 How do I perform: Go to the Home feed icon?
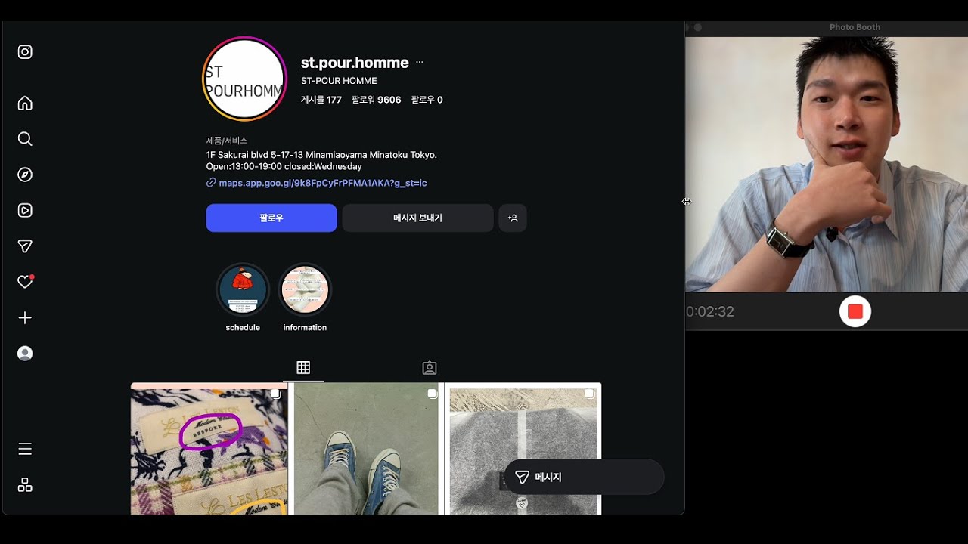point(25,104)
